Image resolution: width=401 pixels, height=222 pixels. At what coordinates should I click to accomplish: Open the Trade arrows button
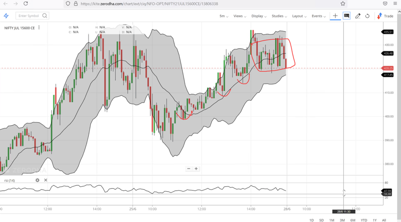385,16
